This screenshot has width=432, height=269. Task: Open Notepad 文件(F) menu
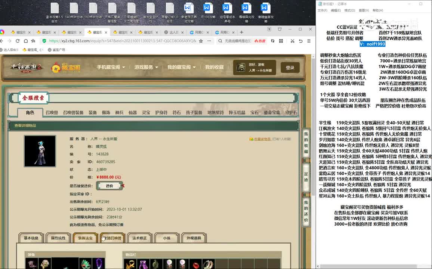point(322,10)
